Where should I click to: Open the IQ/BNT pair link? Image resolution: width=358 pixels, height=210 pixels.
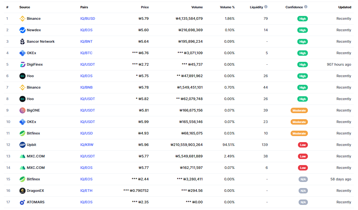[86, 41]
